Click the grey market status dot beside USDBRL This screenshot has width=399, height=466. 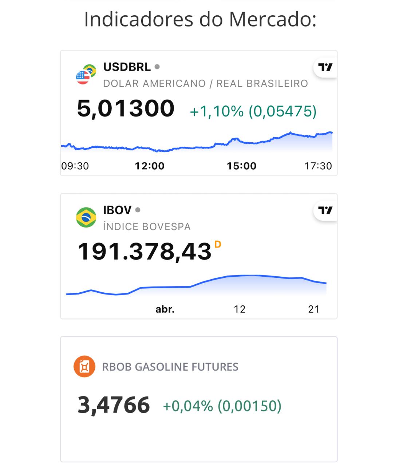coord(157,67)
